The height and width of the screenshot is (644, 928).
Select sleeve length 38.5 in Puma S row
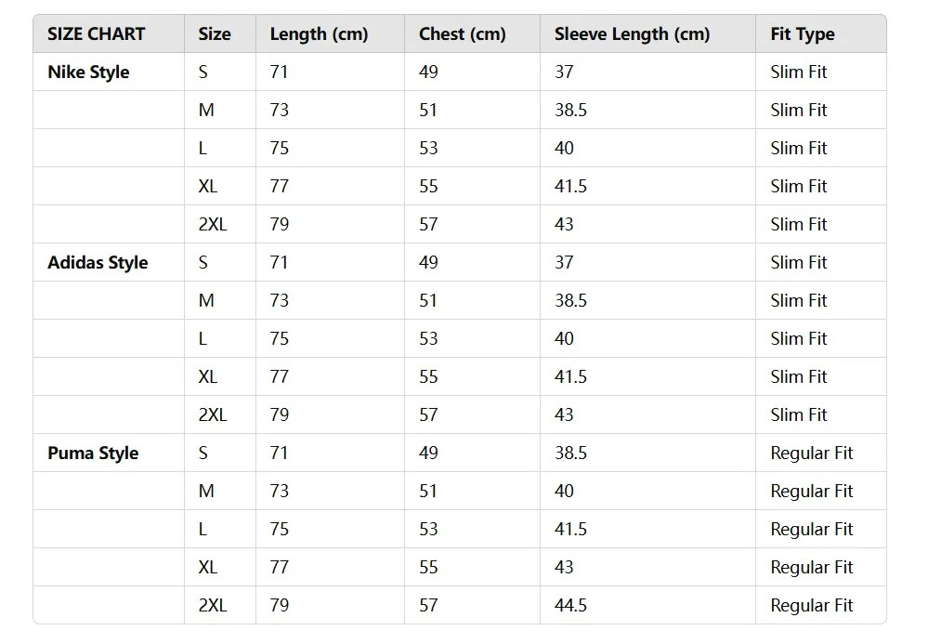(x=570, y=453)
